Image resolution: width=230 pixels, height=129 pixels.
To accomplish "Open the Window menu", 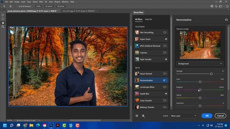I will (x=65, y=2).
